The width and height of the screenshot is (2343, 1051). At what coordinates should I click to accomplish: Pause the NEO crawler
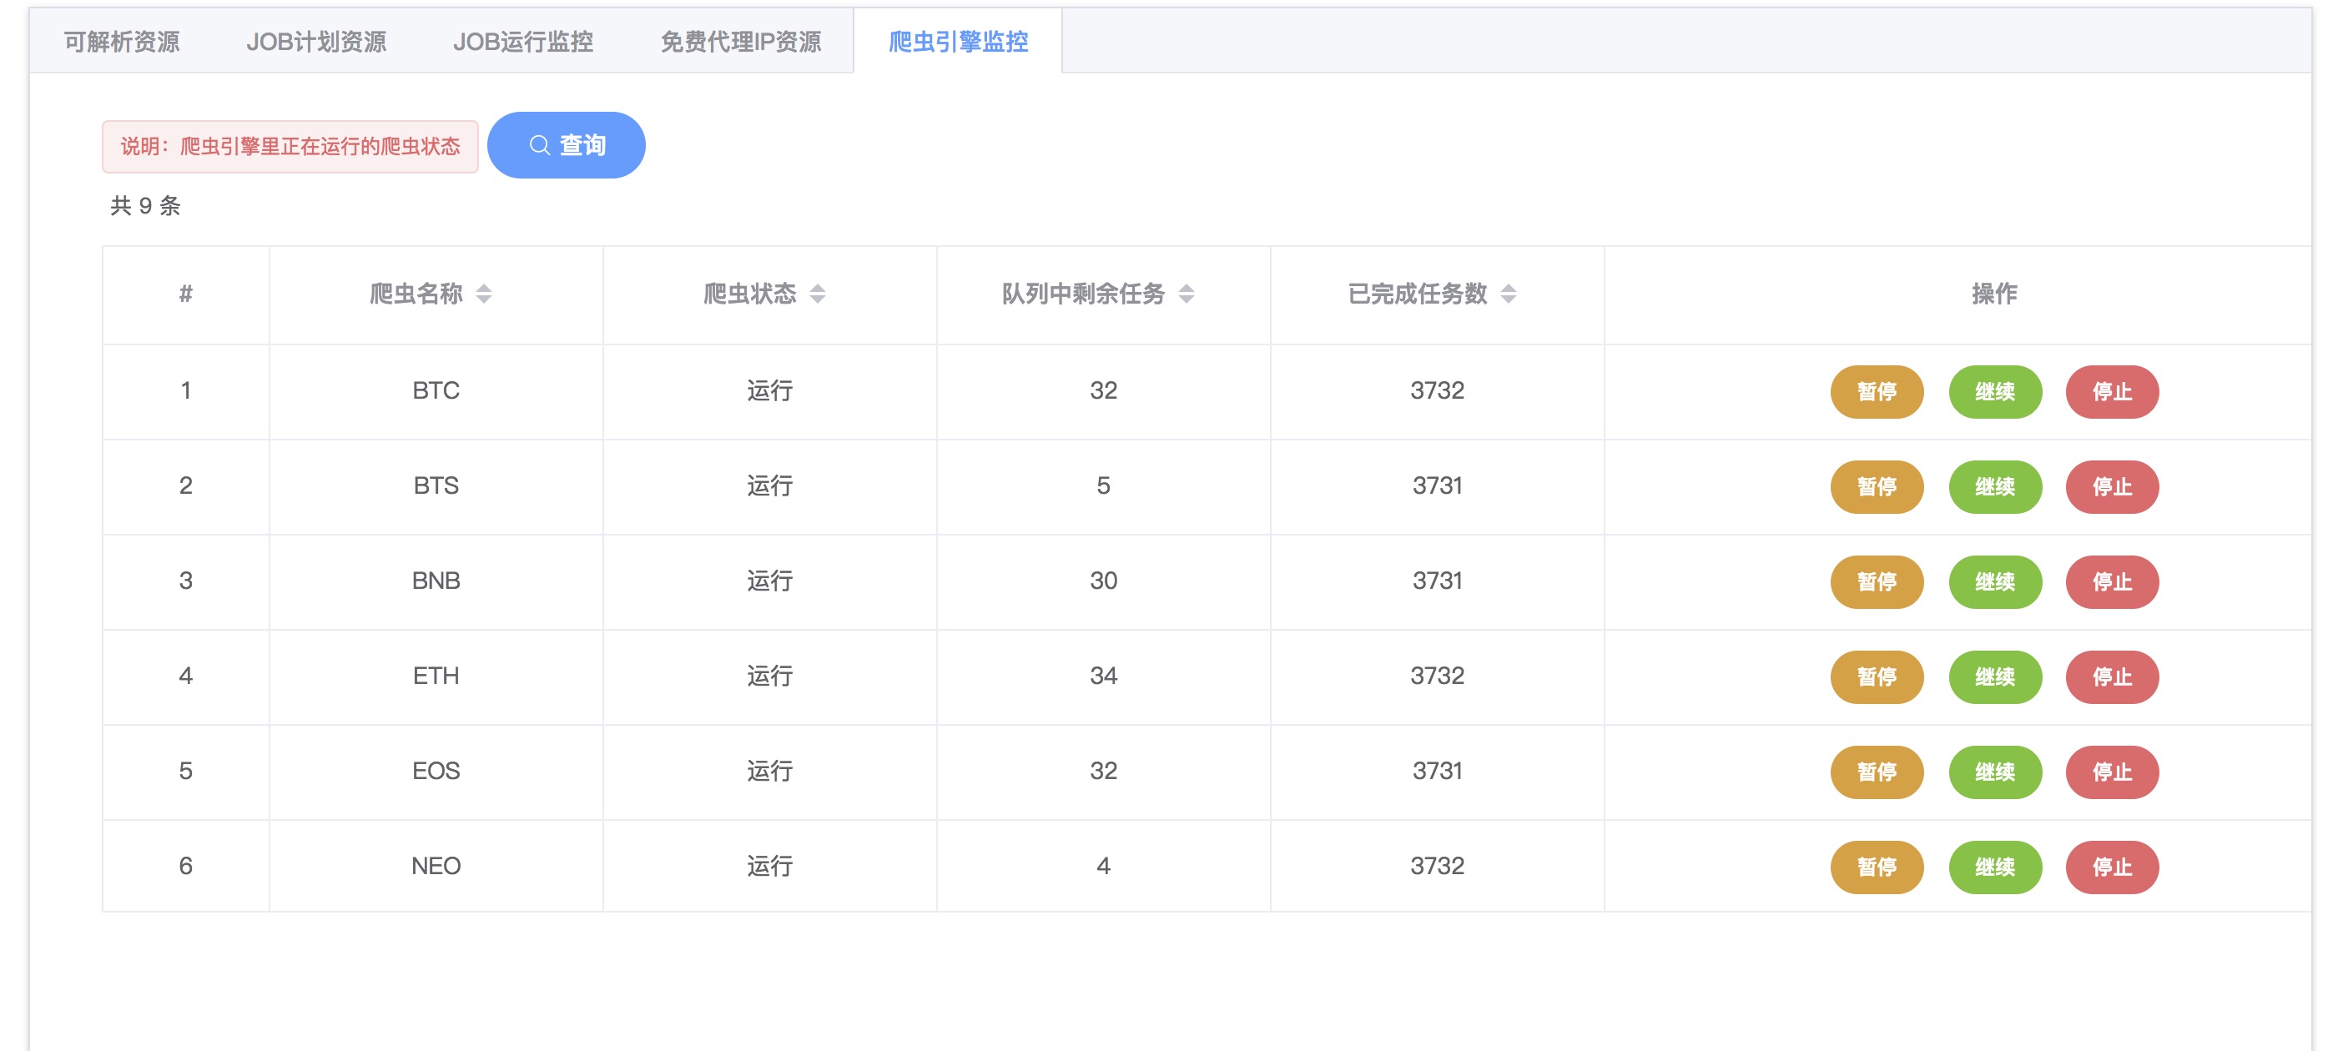1877,867
